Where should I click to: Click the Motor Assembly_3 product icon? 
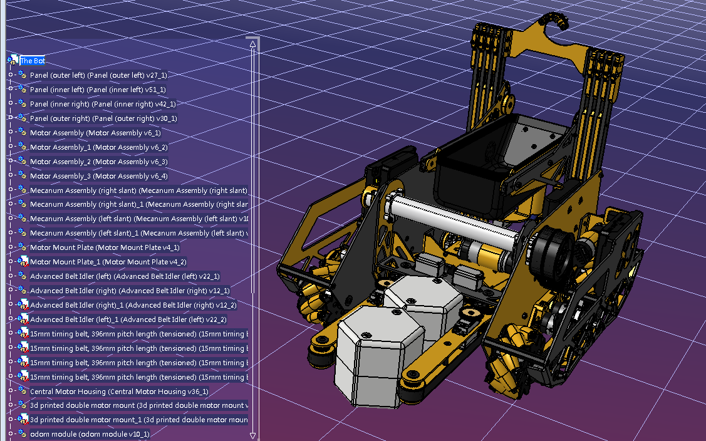pos(22,175)
